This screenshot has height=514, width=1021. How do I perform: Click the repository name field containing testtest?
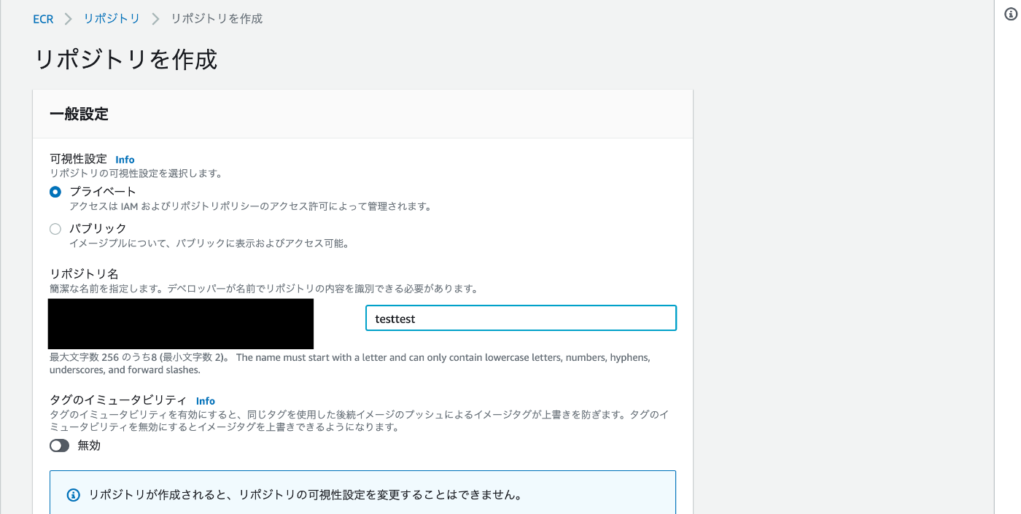pos(521,319)
